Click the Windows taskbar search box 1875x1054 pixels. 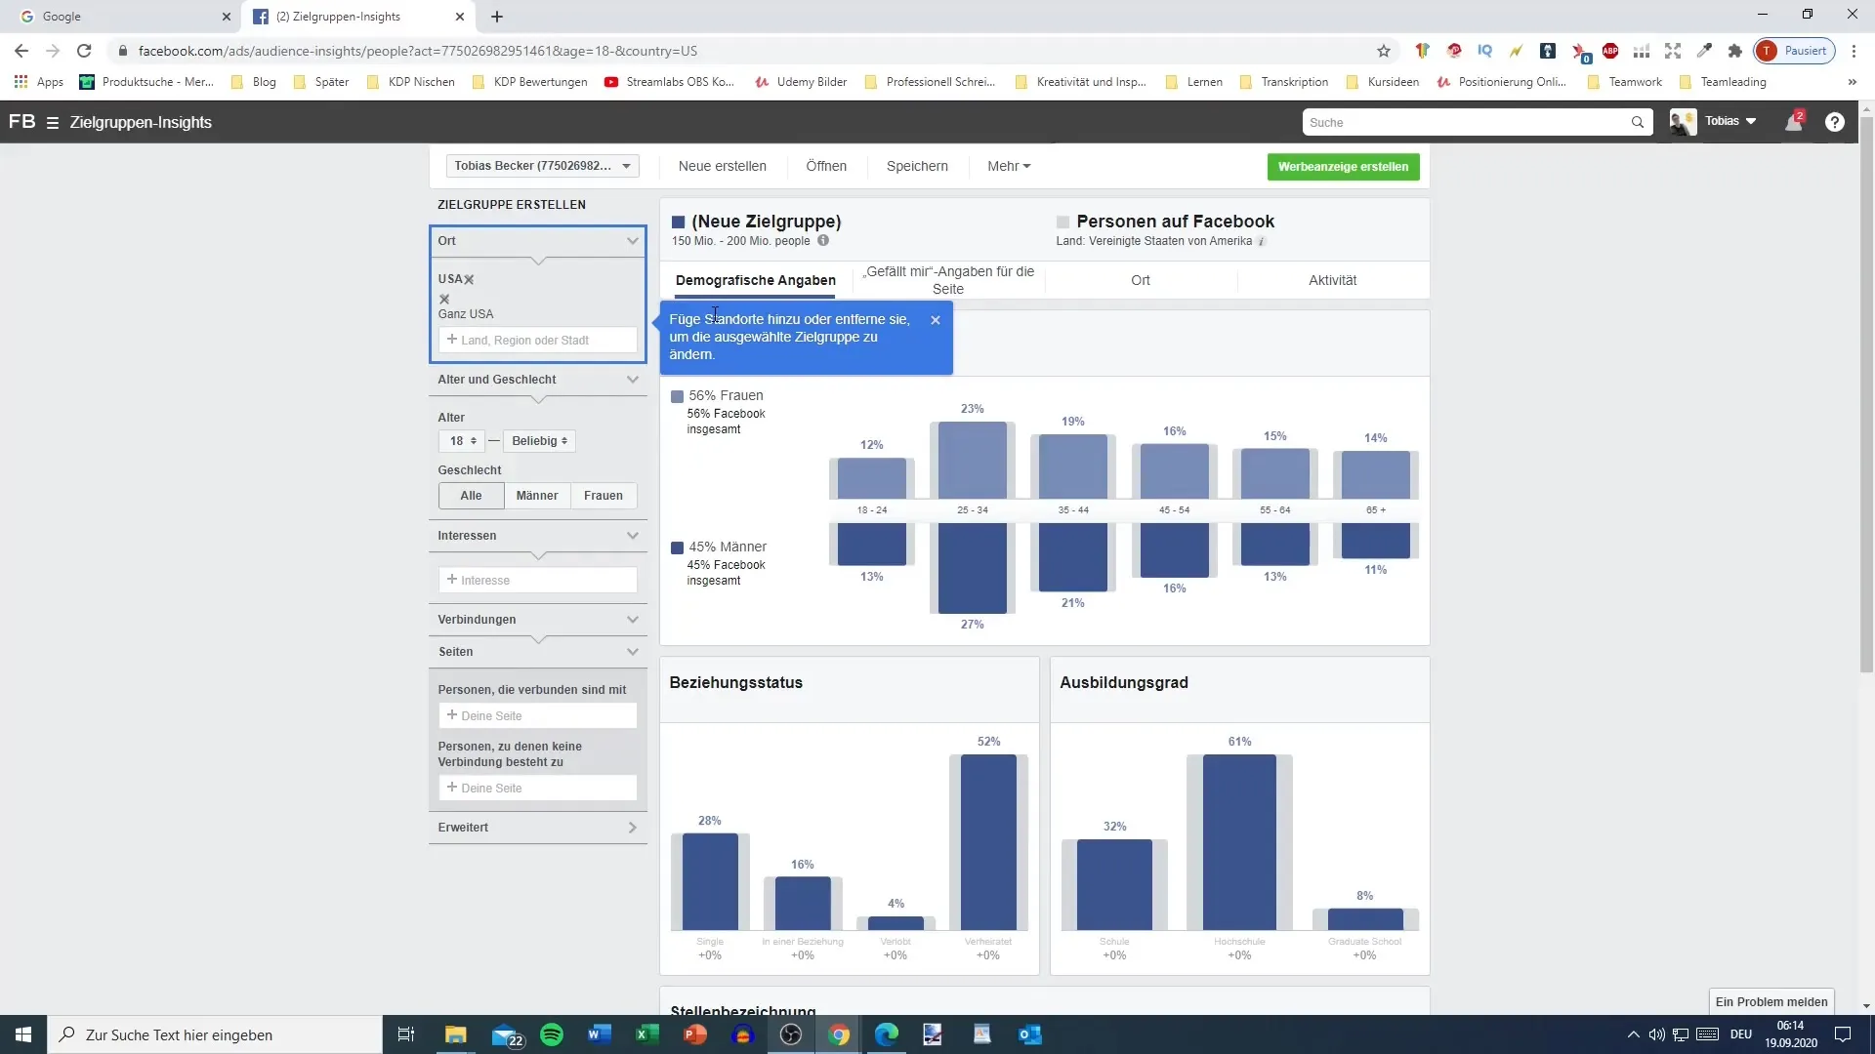(215, 1034)
